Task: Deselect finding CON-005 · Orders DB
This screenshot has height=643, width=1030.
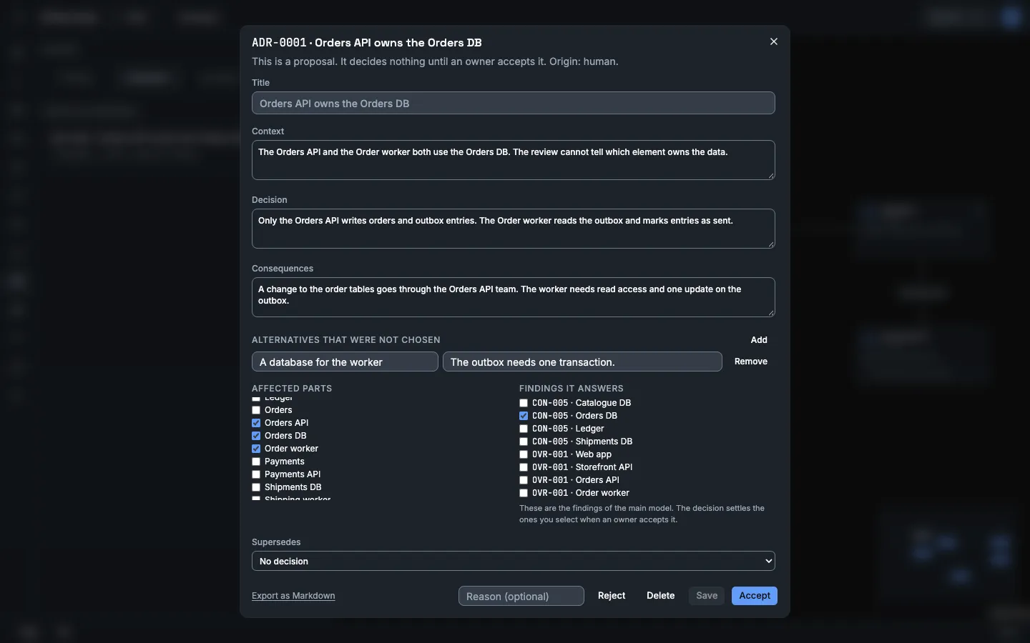Action: tap(524, 416)
